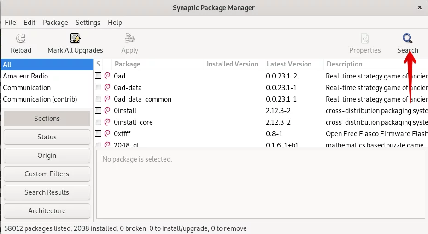Open the File menu
The width and height of the screenshot is (428, 234).
click(11, 23)
